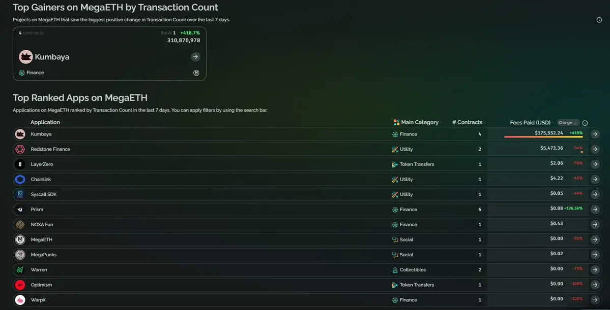
Task: Click Prism logo icon
Action: [x=20, y=210]
